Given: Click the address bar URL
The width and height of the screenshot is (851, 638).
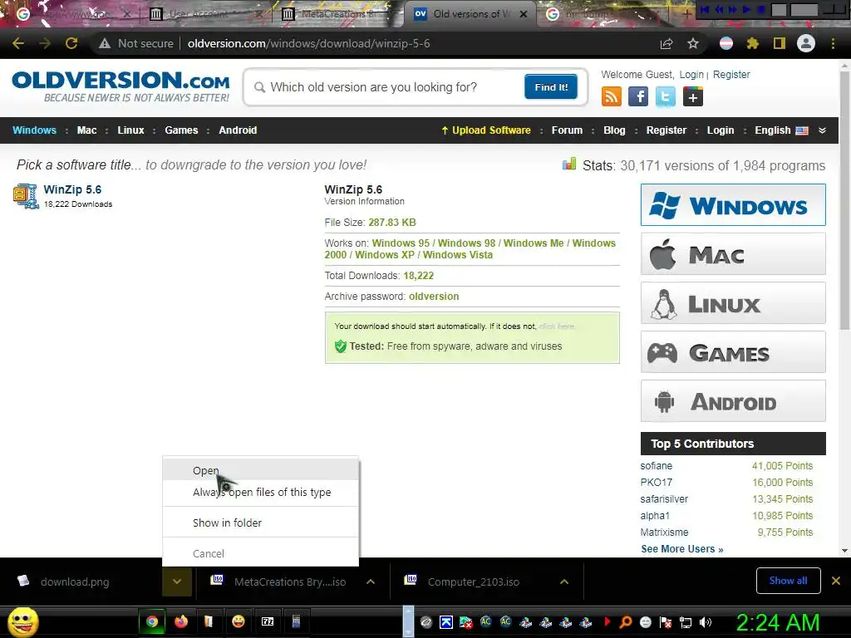Looking at the screenshot, I should pyautogui.click(x=309, y=43).
